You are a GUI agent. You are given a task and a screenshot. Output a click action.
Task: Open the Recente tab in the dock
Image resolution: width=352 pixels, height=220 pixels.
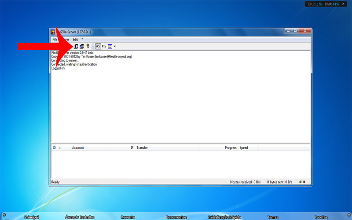tap(128, 217)
